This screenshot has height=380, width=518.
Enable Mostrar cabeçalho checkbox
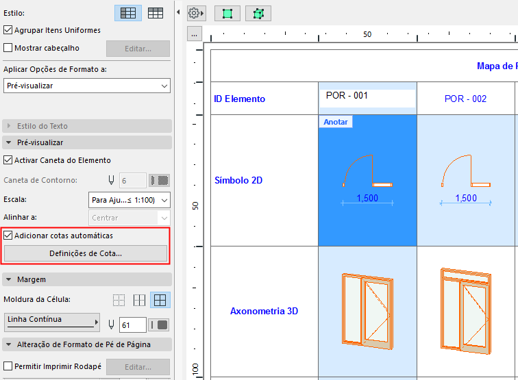click(x=8, y=48)
